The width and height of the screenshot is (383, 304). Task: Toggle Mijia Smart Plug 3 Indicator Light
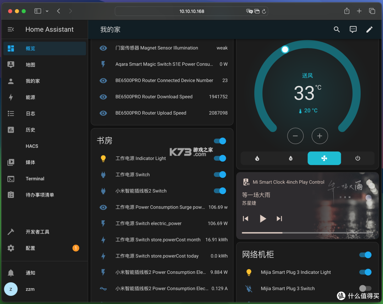point(365,272)
